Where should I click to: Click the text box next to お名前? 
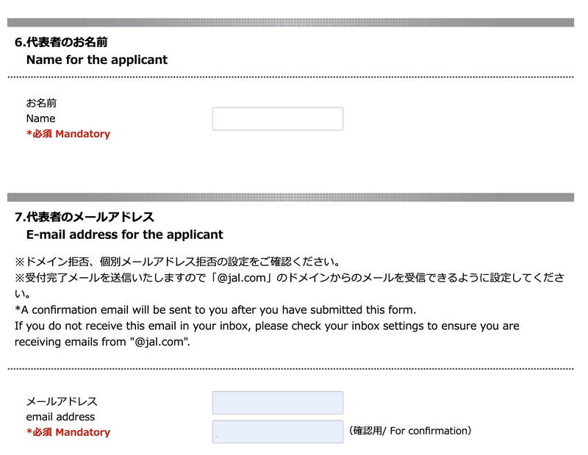tap(277, 118)
